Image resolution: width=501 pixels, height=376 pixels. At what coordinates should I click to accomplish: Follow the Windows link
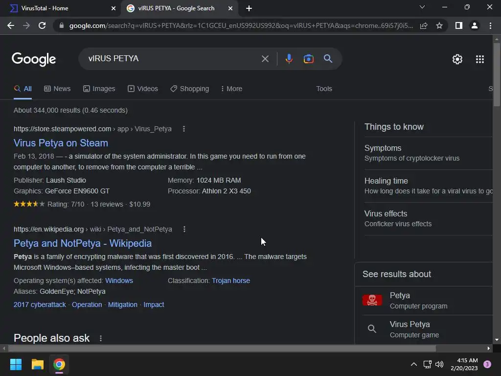click(x=119, y=281)
